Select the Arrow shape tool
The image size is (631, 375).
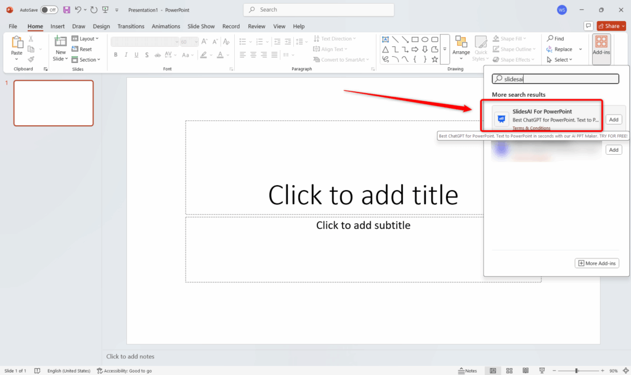pos(404,38)
